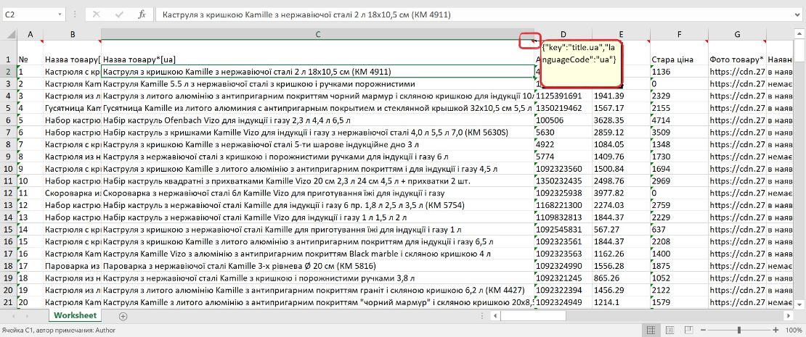Click price cell 3977.82

click(x=621, y=193)
